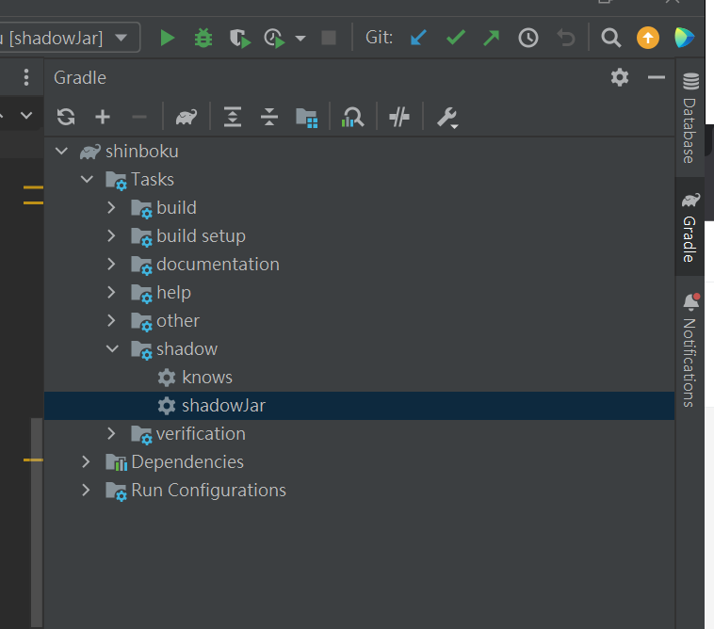This screenshot has width=714, height=629.
Task: Execute Gradle task elephant icon
Action: point(187,117)
